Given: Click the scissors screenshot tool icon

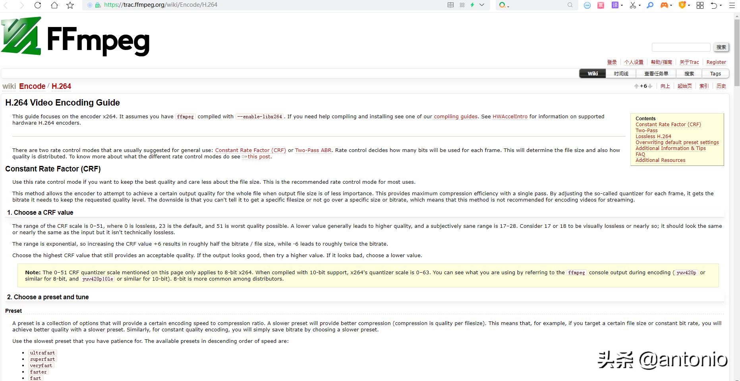Looking at the screenshot, I should point(633,5).
